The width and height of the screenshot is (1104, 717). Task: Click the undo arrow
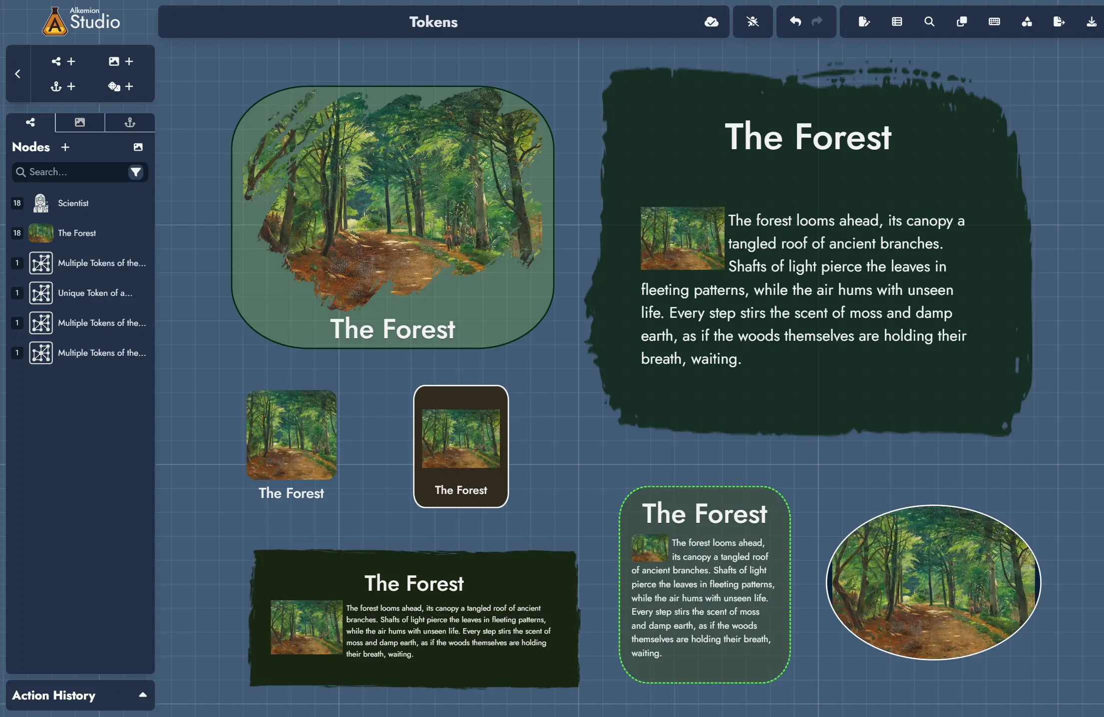point(795,21)
